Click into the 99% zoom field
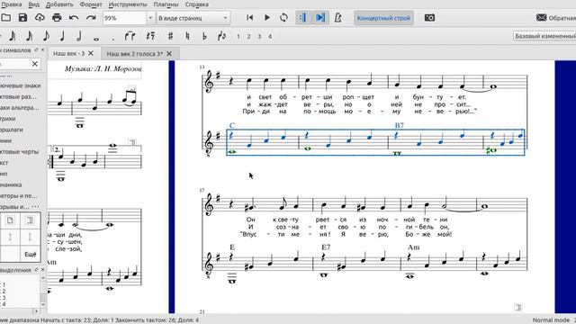This screenshot has width=576, height=324. (x=125, y=18)
